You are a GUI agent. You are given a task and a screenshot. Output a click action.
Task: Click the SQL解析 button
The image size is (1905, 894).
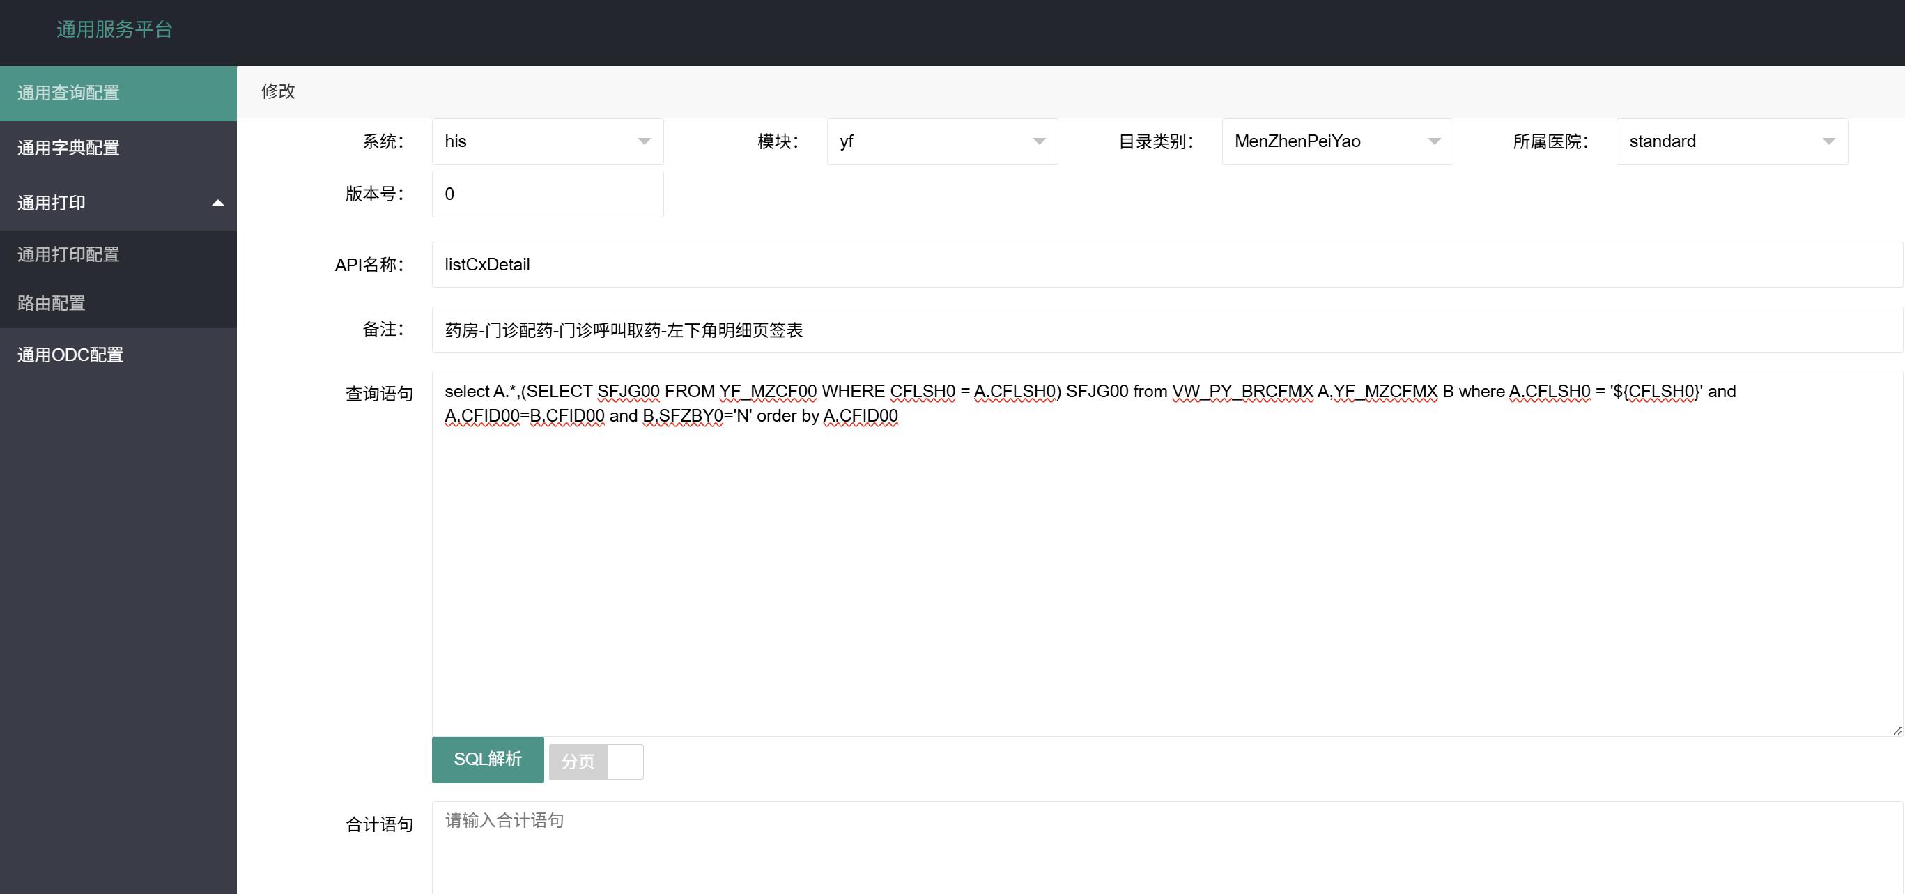487,760
